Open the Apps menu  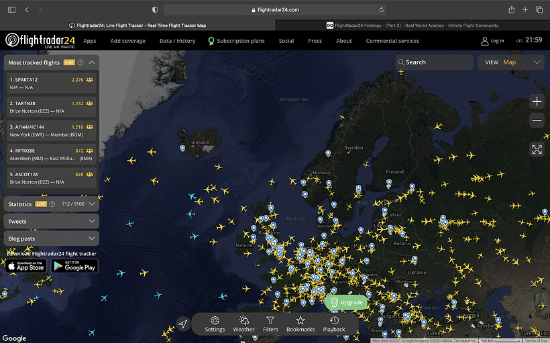89,41
